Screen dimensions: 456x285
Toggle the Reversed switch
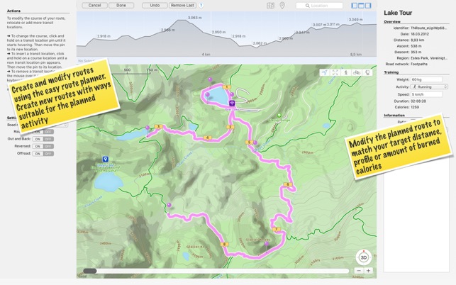[x=43, y=146]
